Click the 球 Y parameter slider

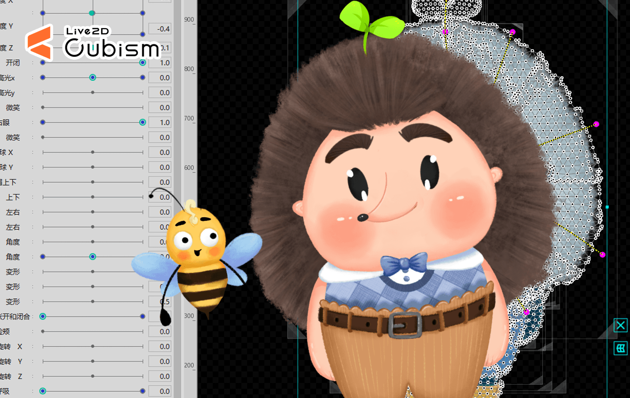(x=93, y=167)
